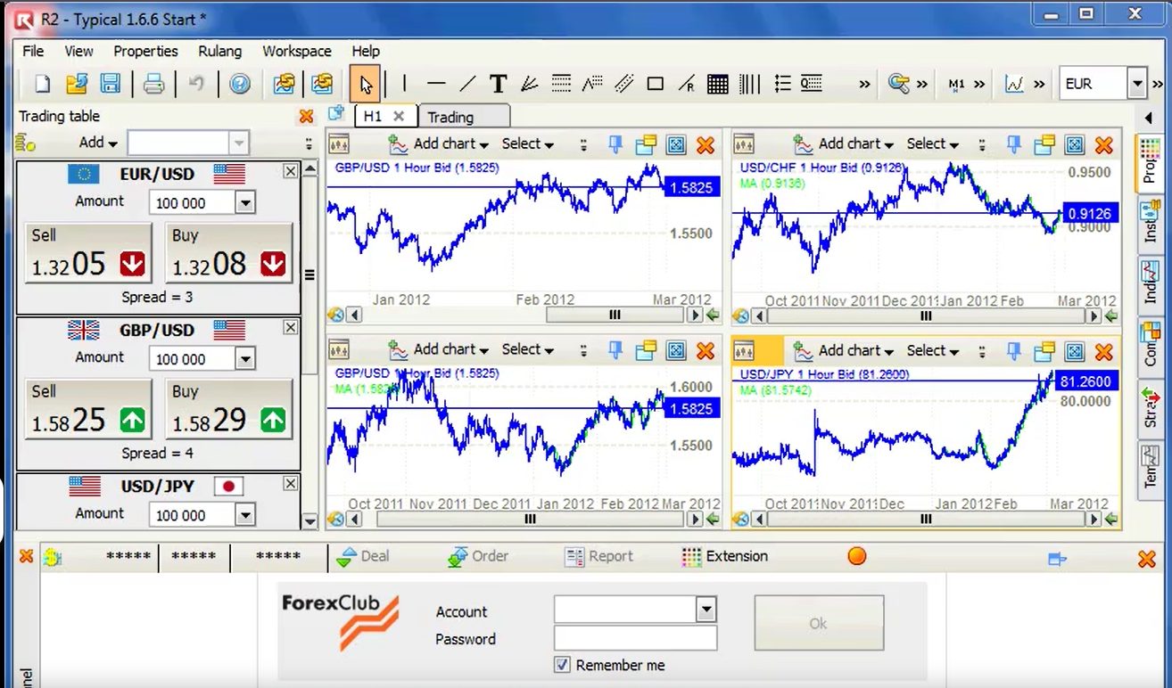Maximize the USD/JPY chart window
The height and width of the screenshot is (688, 1172).
[x=1075, y=350]
